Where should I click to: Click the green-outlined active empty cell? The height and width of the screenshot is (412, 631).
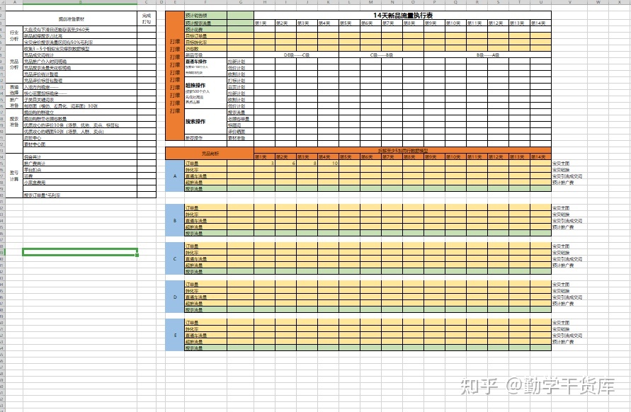(80, 251)
